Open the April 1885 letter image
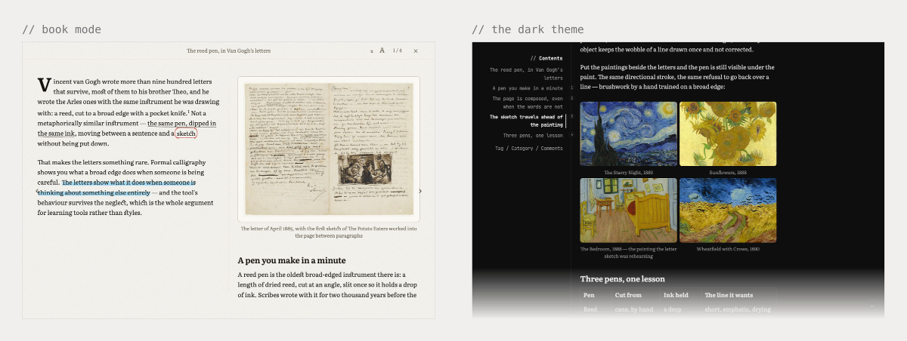 pos(329,149)
